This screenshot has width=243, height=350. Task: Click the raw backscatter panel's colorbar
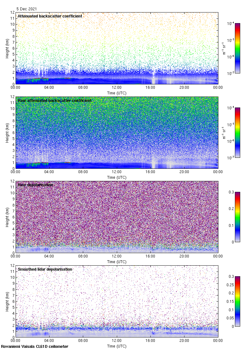click(237, 132)
